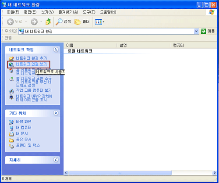Image resolution: width=219 pixels, height=183 pixels.
Task: Click the 작업 그룹 컴퓨터 보기 icon
Action: [11, 91]
